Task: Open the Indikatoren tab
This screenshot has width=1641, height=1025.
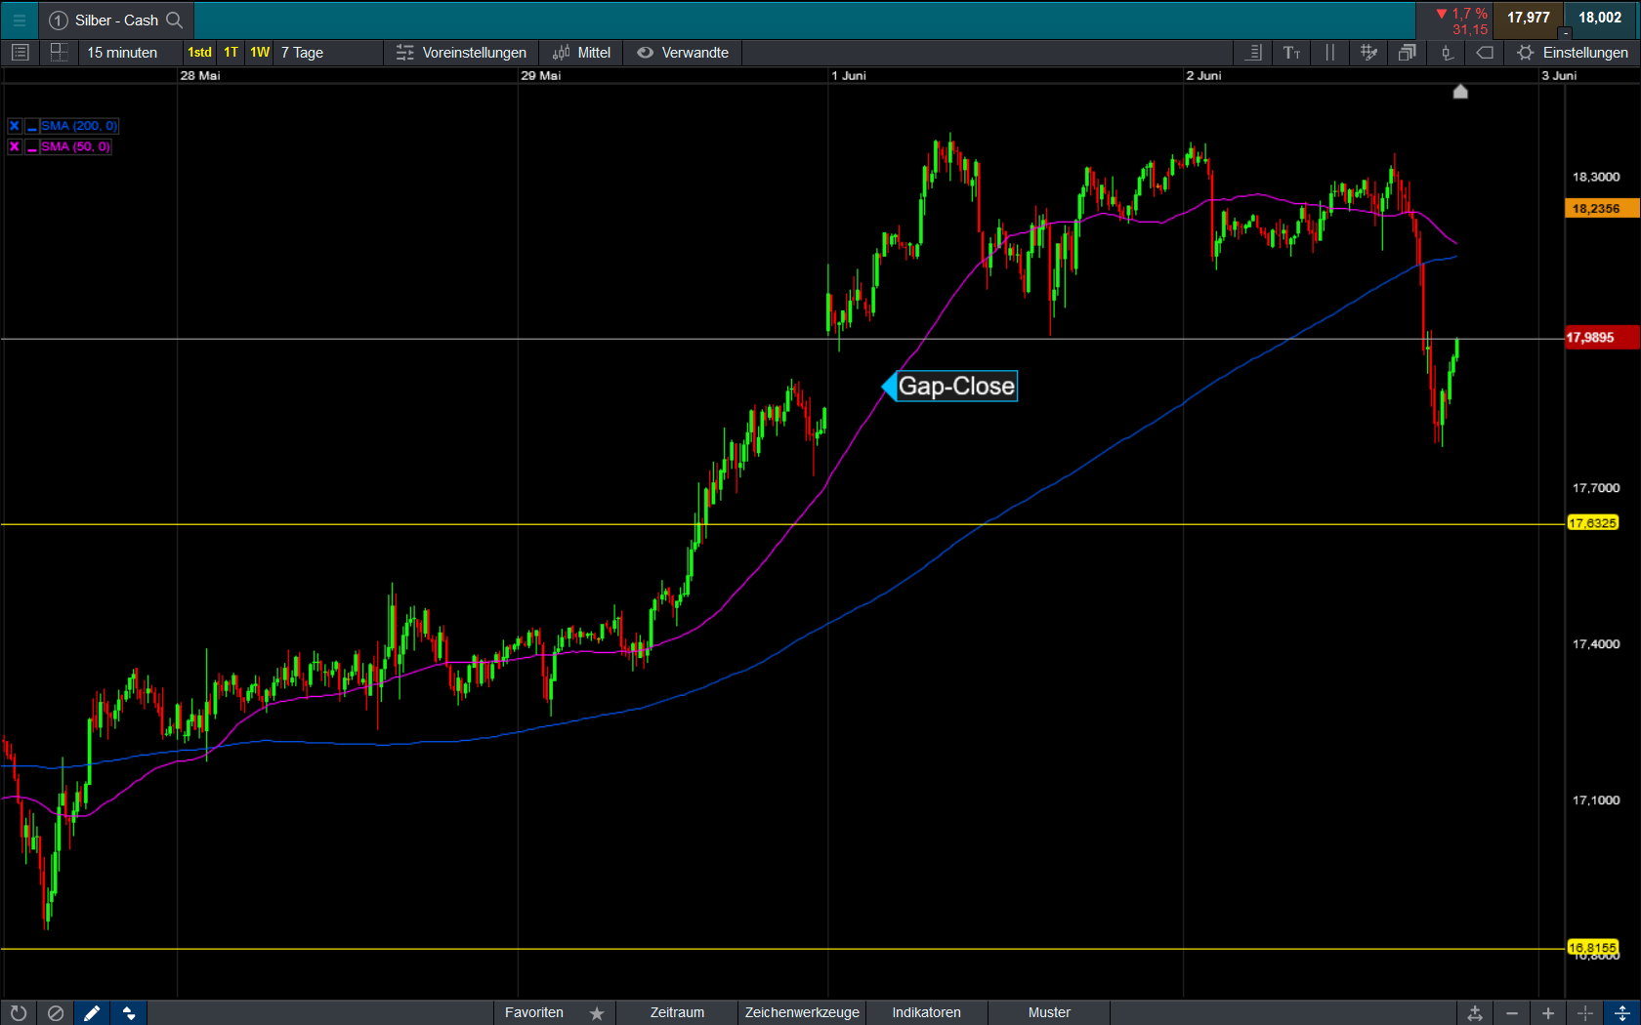Action: (x=926, y=1013)
